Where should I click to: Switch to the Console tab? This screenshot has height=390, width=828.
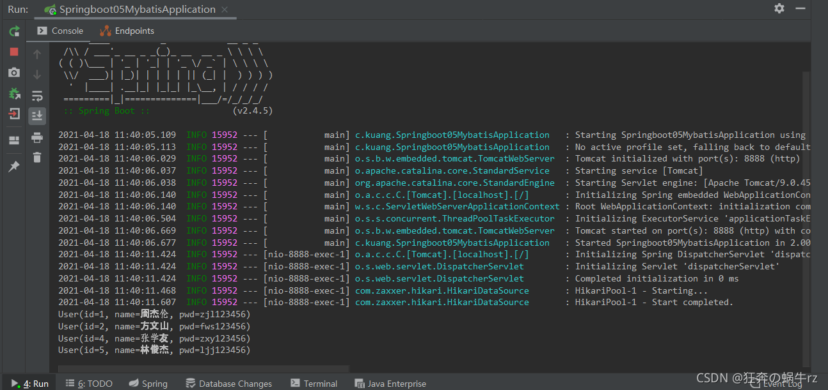coord(60,31)
